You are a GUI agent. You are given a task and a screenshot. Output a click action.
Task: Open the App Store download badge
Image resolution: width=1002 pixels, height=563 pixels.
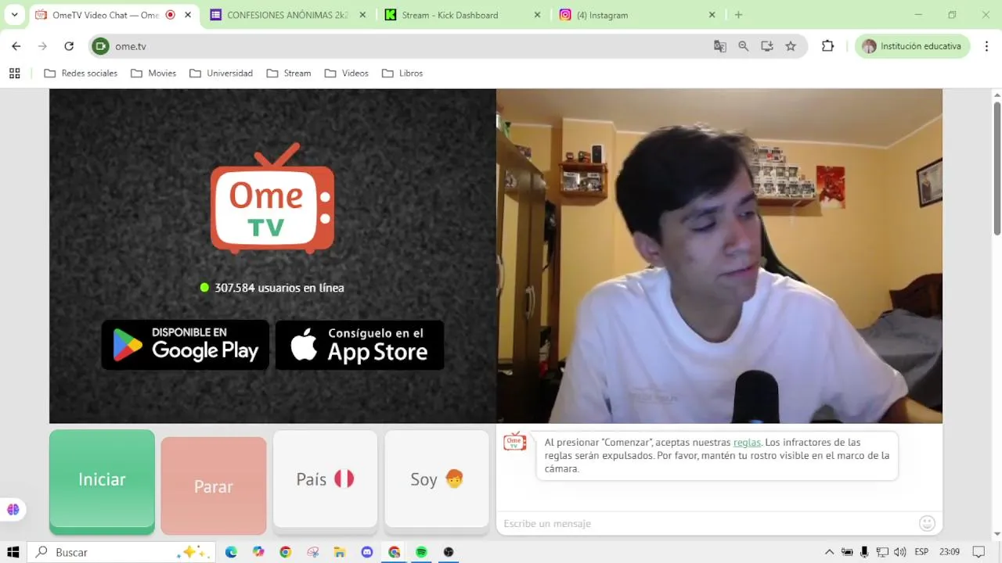(x=360, y=345)
